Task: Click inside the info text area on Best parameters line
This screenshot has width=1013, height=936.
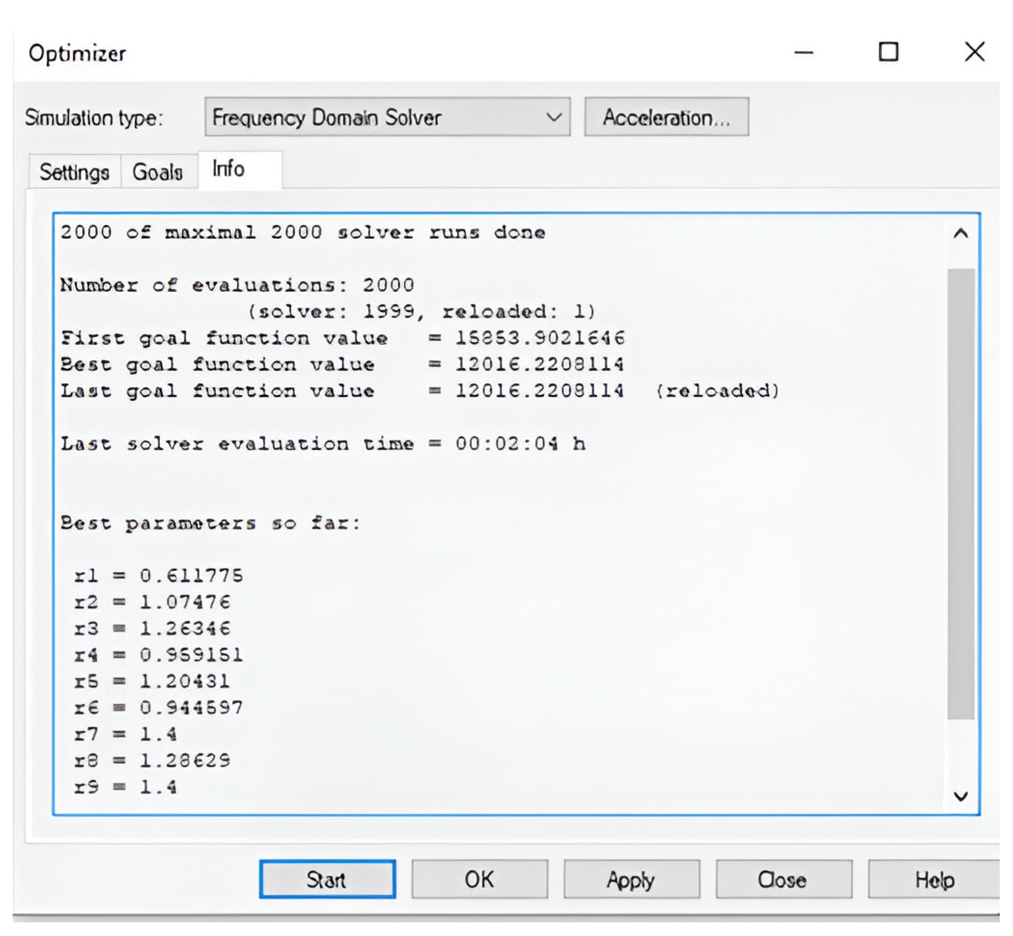Action: click(210, 523)
